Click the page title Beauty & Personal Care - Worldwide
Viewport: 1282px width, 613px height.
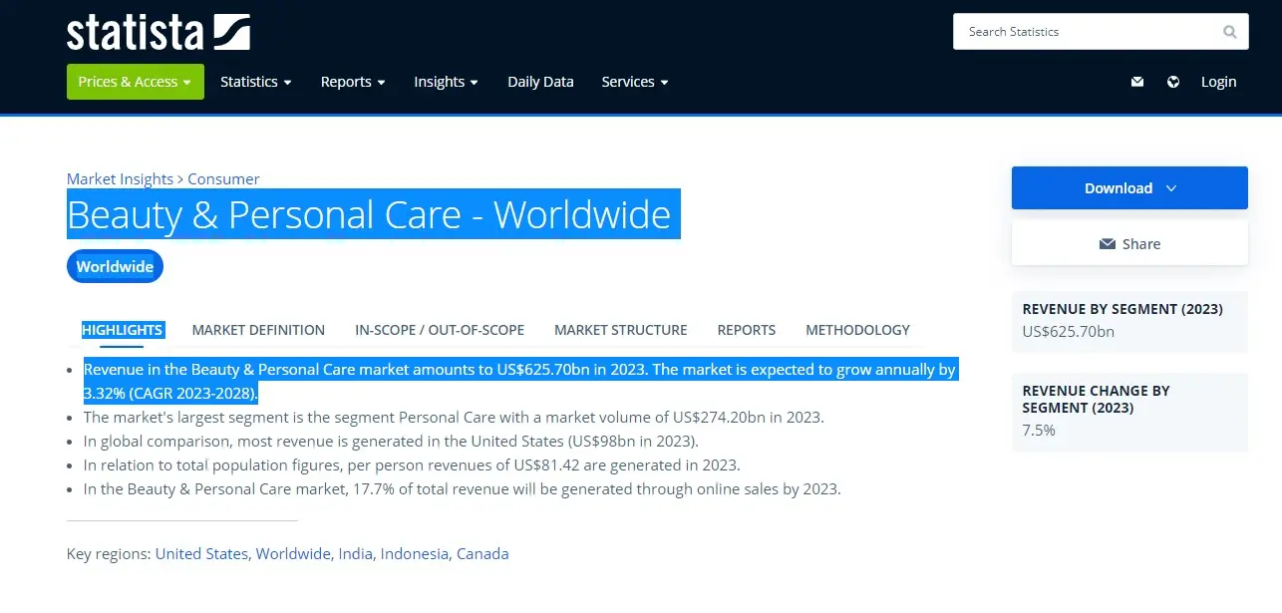(369, 215)
